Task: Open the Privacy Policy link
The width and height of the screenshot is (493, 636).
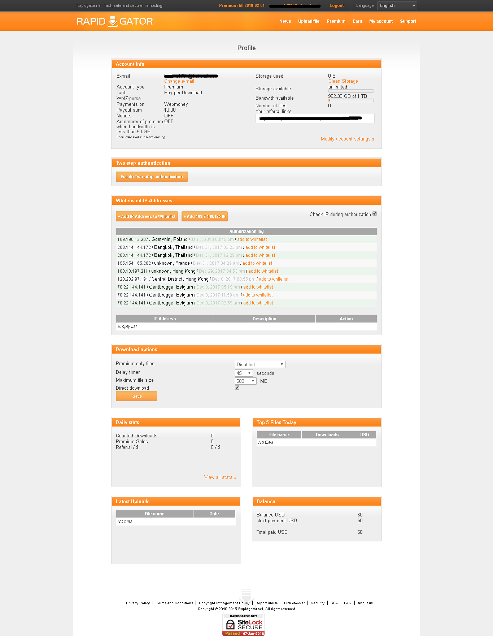Action: [138, 603]
